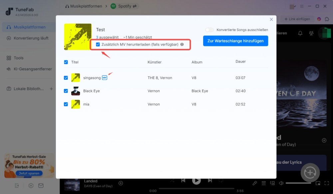Click the Landed now-playing thumbnail
Image resolution: width=333 pixels, height=194 pixels.
point(72,185)
